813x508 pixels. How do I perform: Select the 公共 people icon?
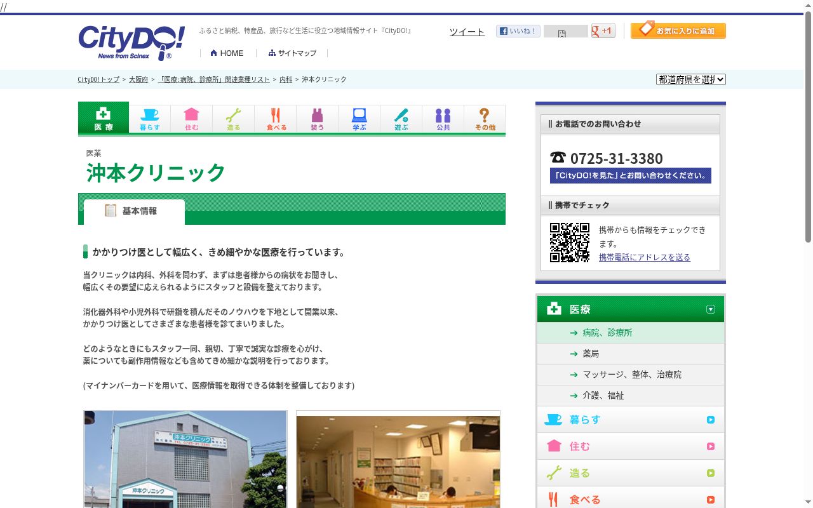[443, 119]
